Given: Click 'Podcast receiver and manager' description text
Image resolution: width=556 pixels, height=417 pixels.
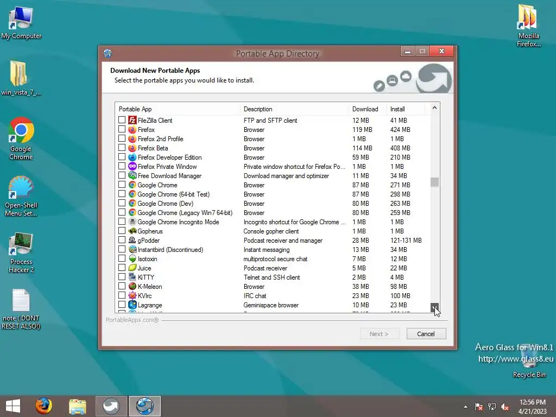Looking at the screenshot, I should click(x=283, y=241).
